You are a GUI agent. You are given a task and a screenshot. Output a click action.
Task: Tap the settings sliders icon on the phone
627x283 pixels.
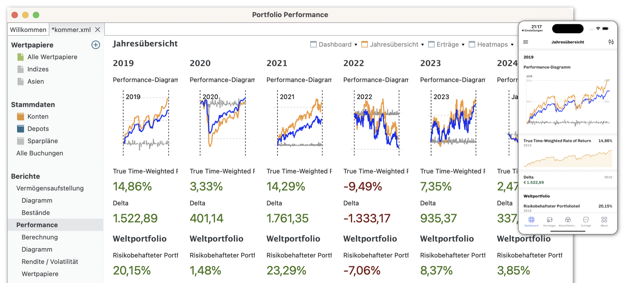[611, 42]
